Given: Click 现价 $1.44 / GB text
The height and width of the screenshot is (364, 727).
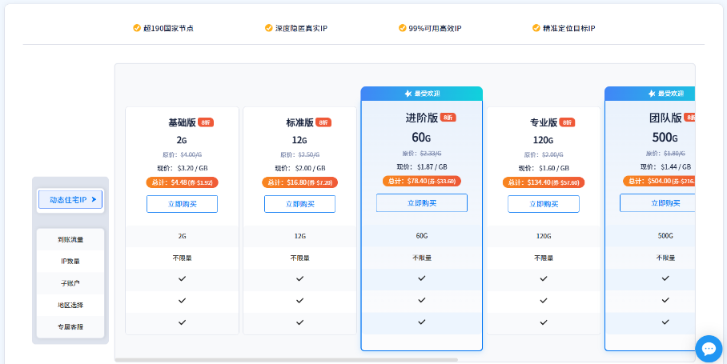Looking at the screenshot, I should [x=665, y=166].
